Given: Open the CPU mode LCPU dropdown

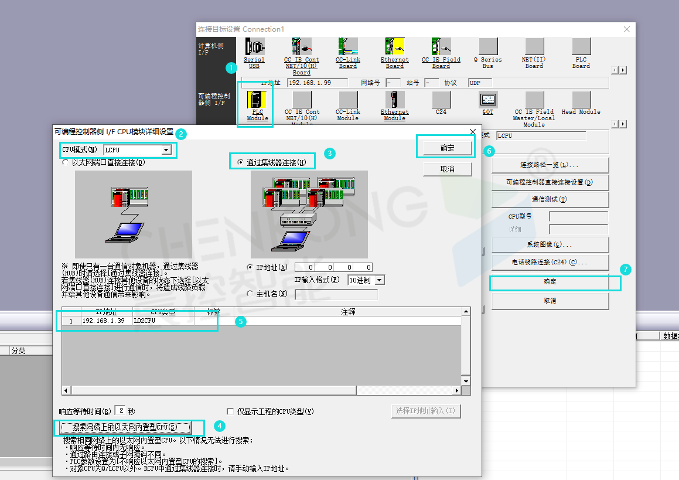Looking at the screenshot, I should tap(166, 151).
